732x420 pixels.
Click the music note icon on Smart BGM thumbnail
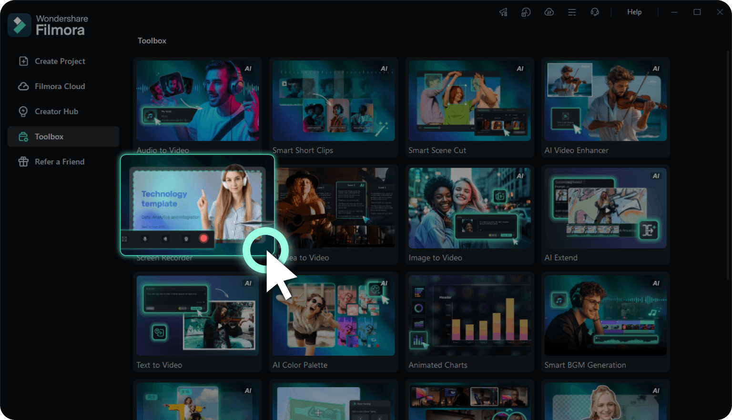[559, 300]
